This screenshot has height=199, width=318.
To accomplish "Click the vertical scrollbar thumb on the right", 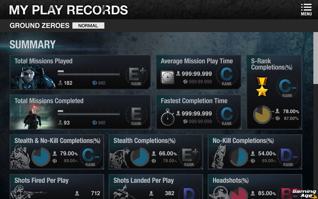I will tap(315, 58).
